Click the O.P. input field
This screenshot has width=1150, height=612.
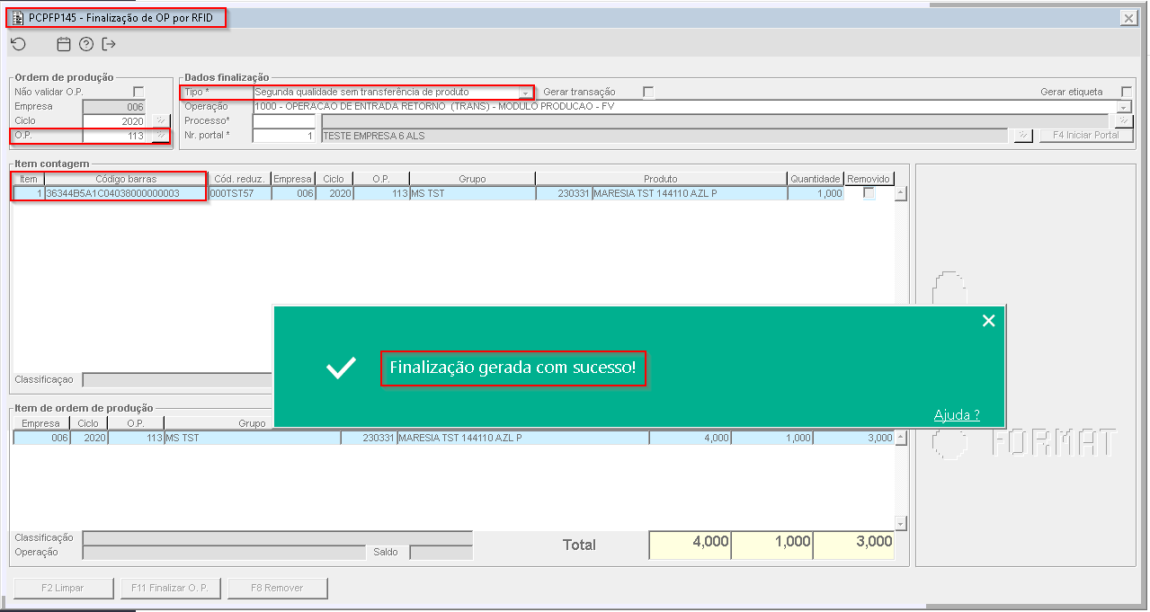[x=114, y=136]
